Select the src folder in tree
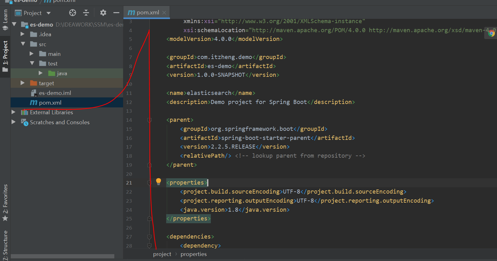Viewport: 497px width, 261px height. (38, 44)
